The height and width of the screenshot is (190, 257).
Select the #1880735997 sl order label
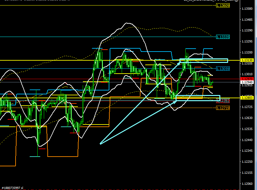point(12,188)
